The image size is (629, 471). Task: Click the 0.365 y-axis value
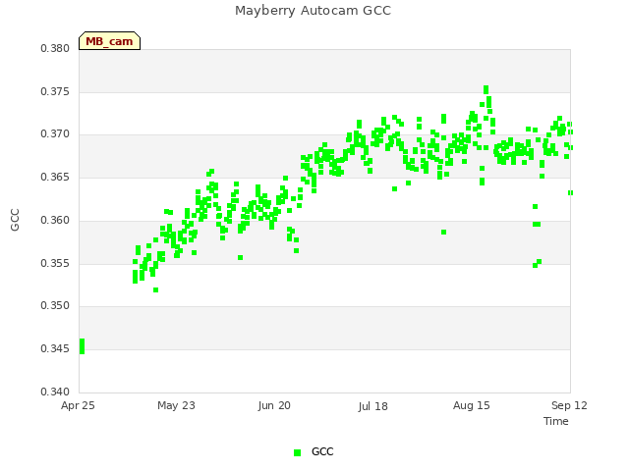(55, 177)
